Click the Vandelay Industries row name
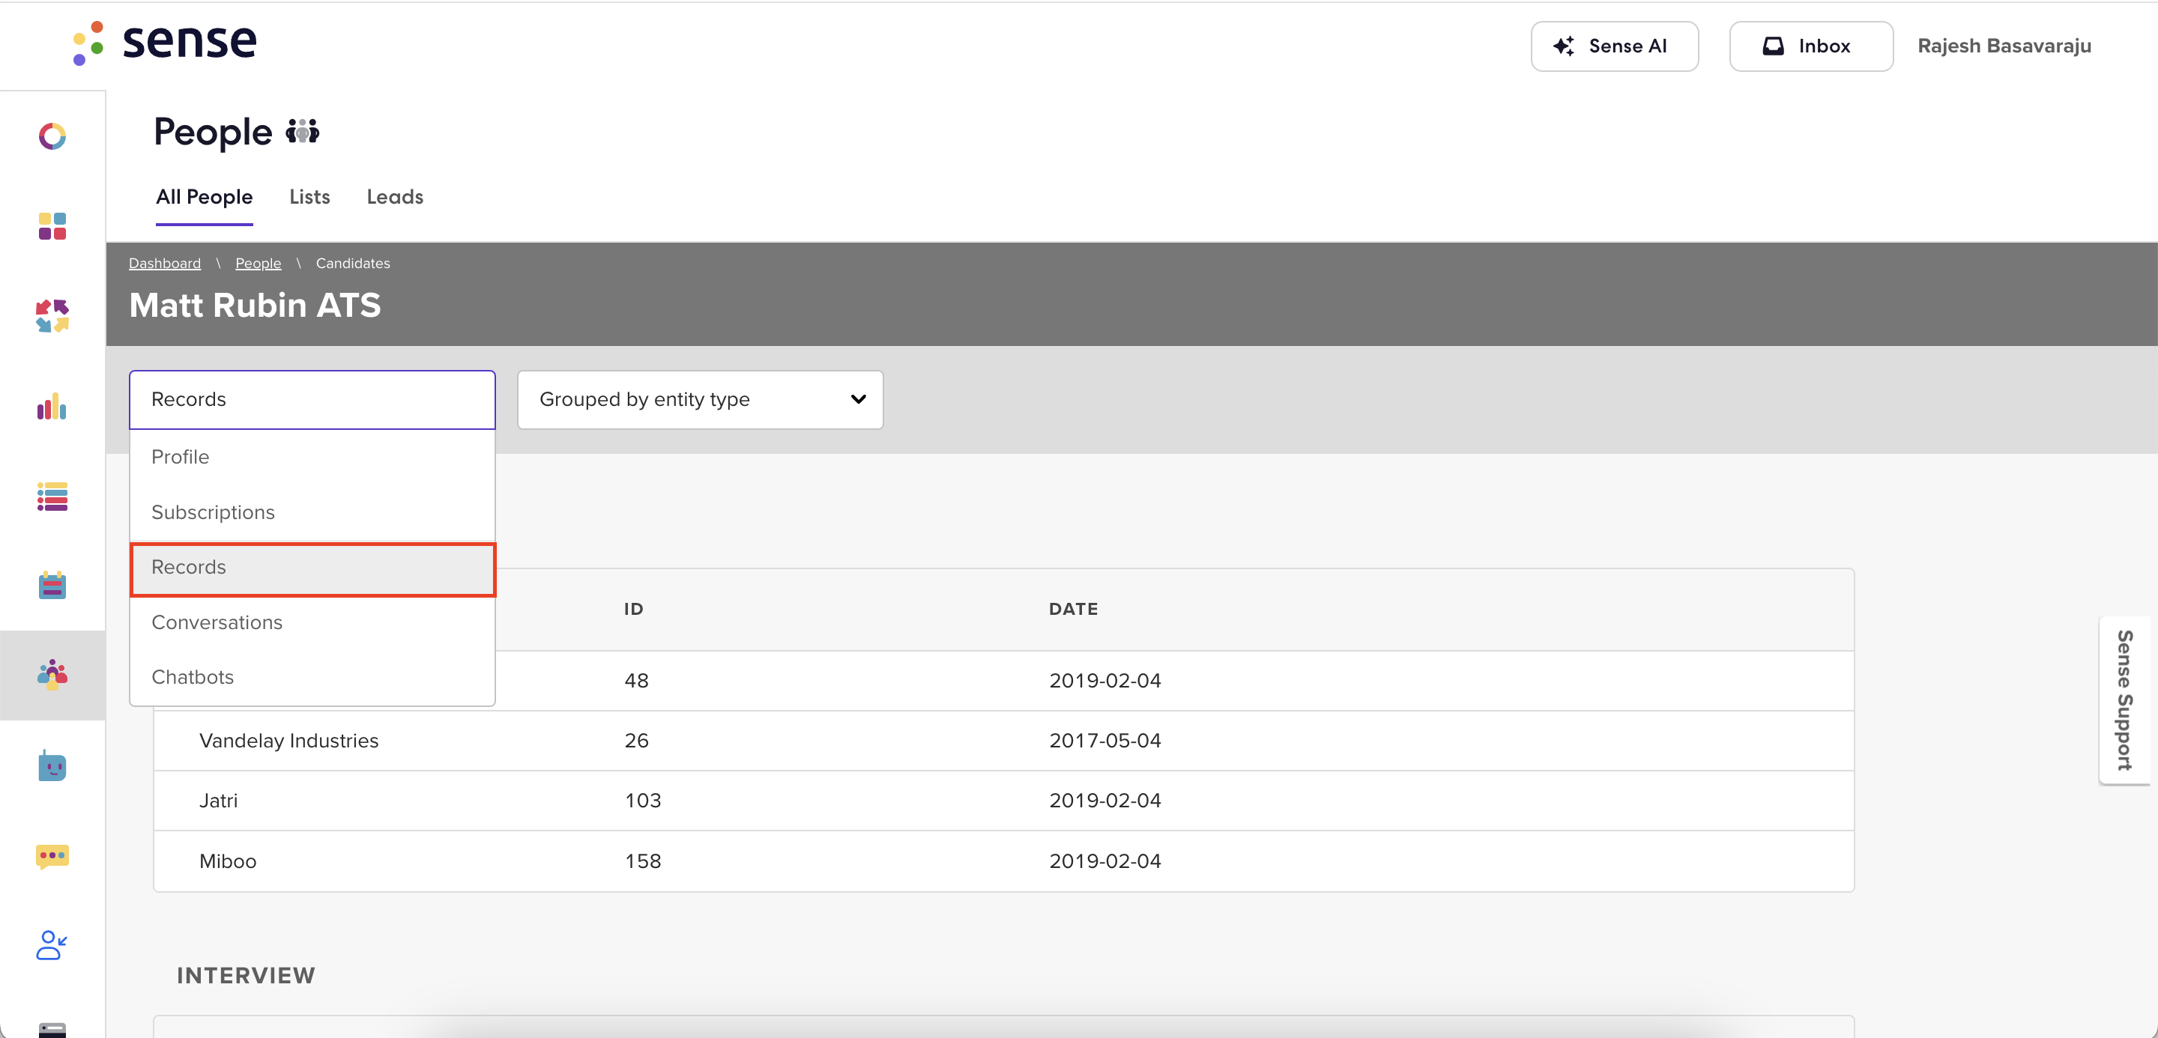Screen dimensions: 2158x1038 point(289,741)
